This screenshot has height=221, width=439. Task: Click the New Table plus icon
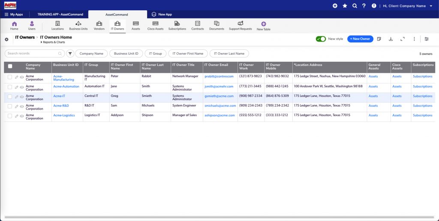point(264,24)
